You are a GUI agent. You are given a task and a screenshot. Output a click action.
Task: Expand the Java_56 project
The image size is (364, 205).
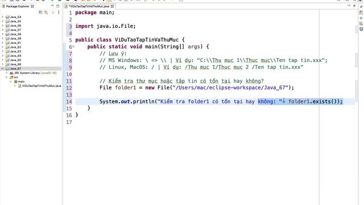click(2, 25)
